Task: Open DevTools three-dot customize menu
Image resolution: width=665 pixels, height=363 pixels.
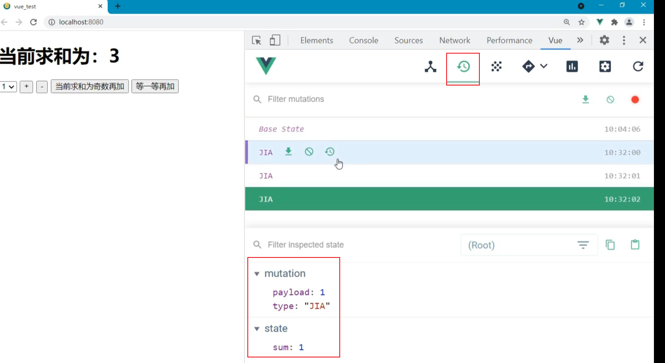Action: pos(624,40)
